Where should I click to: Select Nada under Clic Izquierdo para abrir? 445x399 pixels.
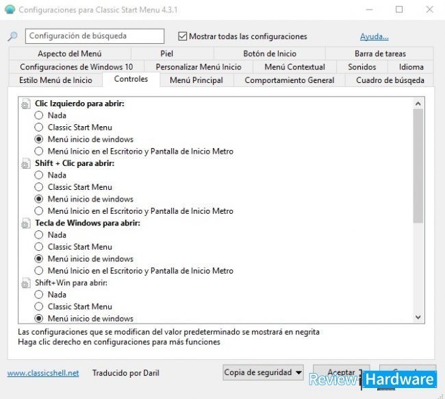(39, 115)
